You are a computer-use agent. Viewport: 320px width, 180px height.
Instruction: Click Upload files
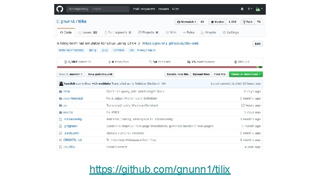pos(201,74)
